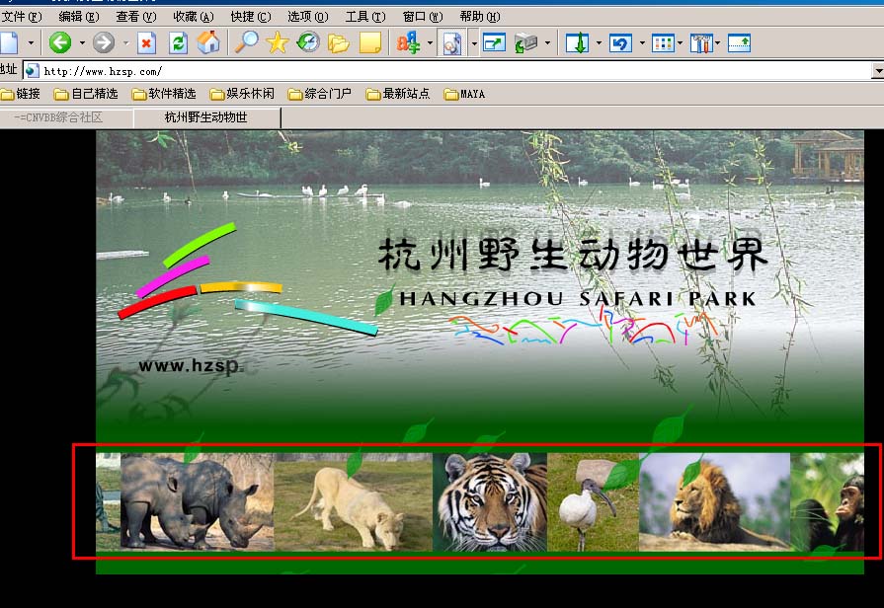Open Search with the magnifying glass icon
The image size is (884, 608).
click(x=246, y=42)
